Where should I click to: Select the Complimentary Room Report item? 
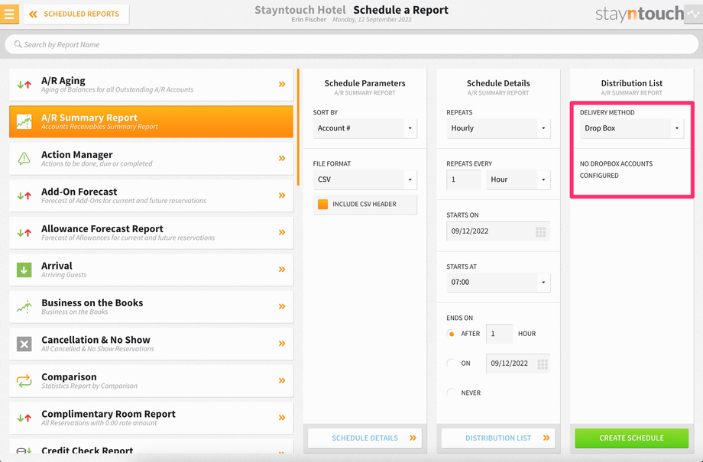tap(151, 418)
